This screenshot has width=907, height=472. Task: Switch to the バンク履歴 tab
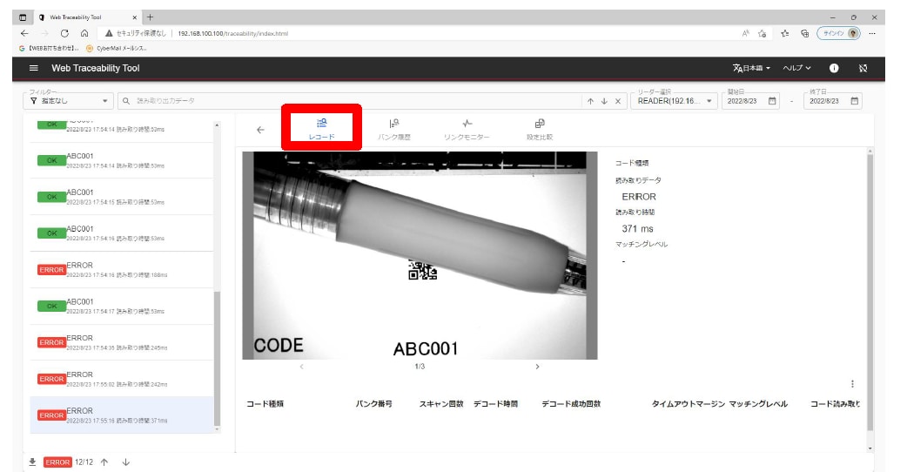(394, 129)
